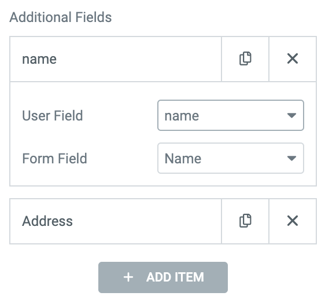Click the 'name' item title text
Image resolution: width=325 pixels, height=307 pixels.
(39, 59)
